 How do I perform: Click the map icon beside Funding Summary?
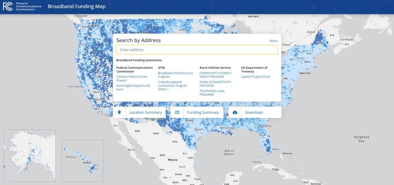(177, 112)
